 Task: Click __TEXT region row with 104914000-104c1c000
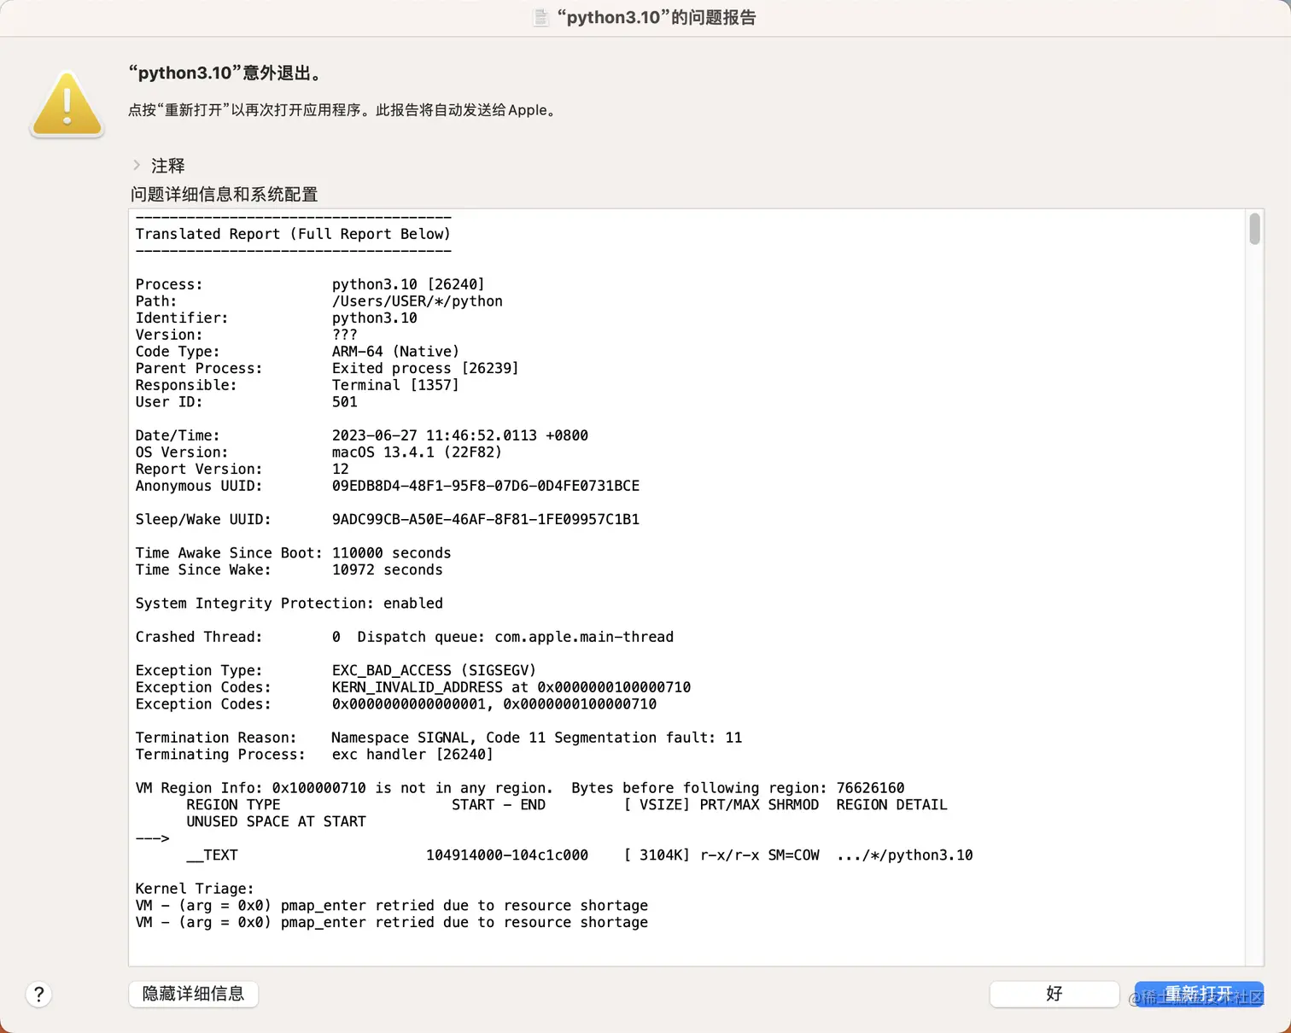[580, 855]
